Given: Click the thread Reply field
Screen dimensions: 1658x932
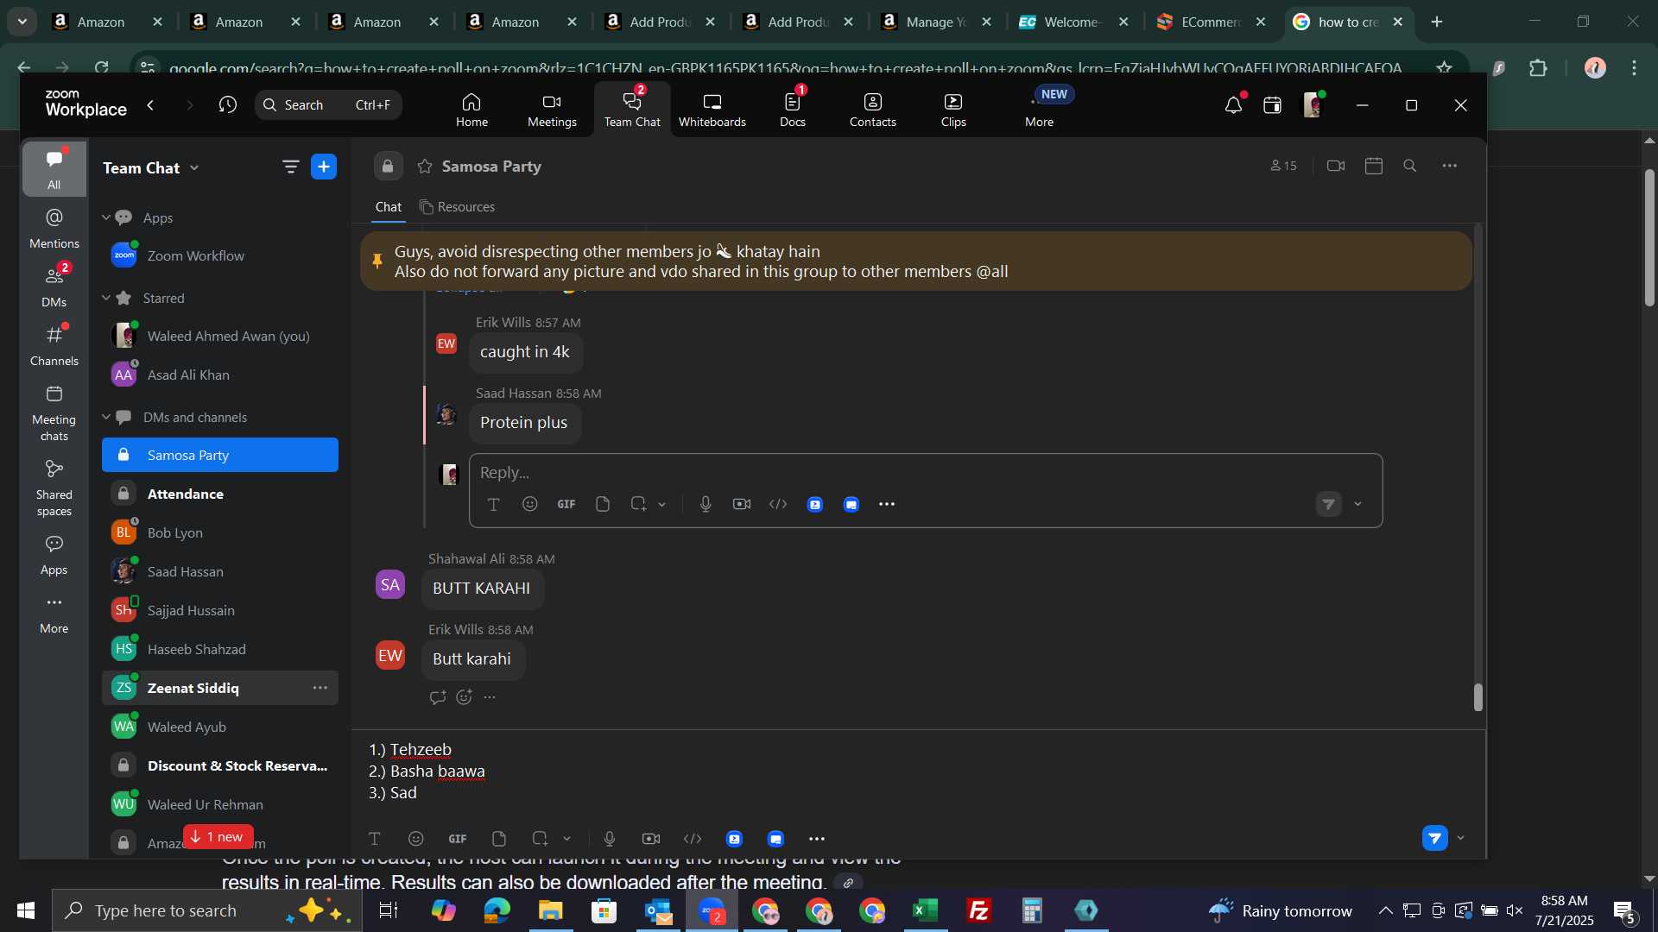Looking at the screenshot, I should click(x=924, y=473).
